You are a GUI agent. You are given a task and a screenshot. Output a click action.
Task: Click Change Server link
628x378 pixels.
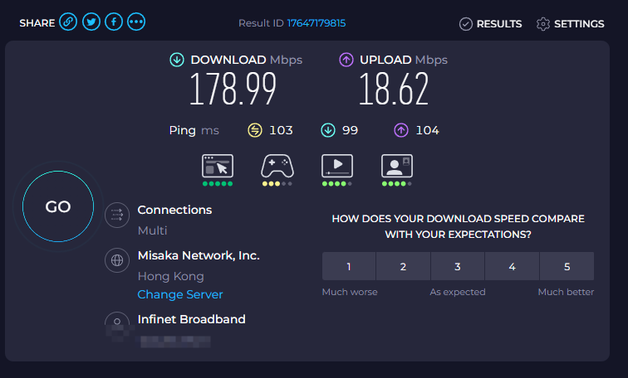point(179,294)
